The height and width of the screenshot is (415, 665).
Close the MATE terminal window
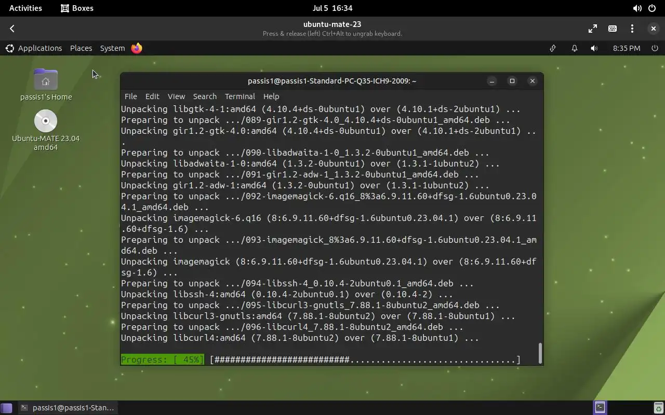[x=533, y=81]
